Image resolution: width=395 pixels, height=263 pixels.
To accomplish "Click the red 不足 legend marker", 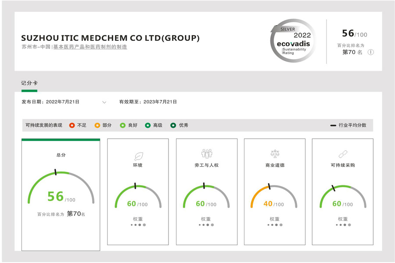I will (x=72, y=125).
